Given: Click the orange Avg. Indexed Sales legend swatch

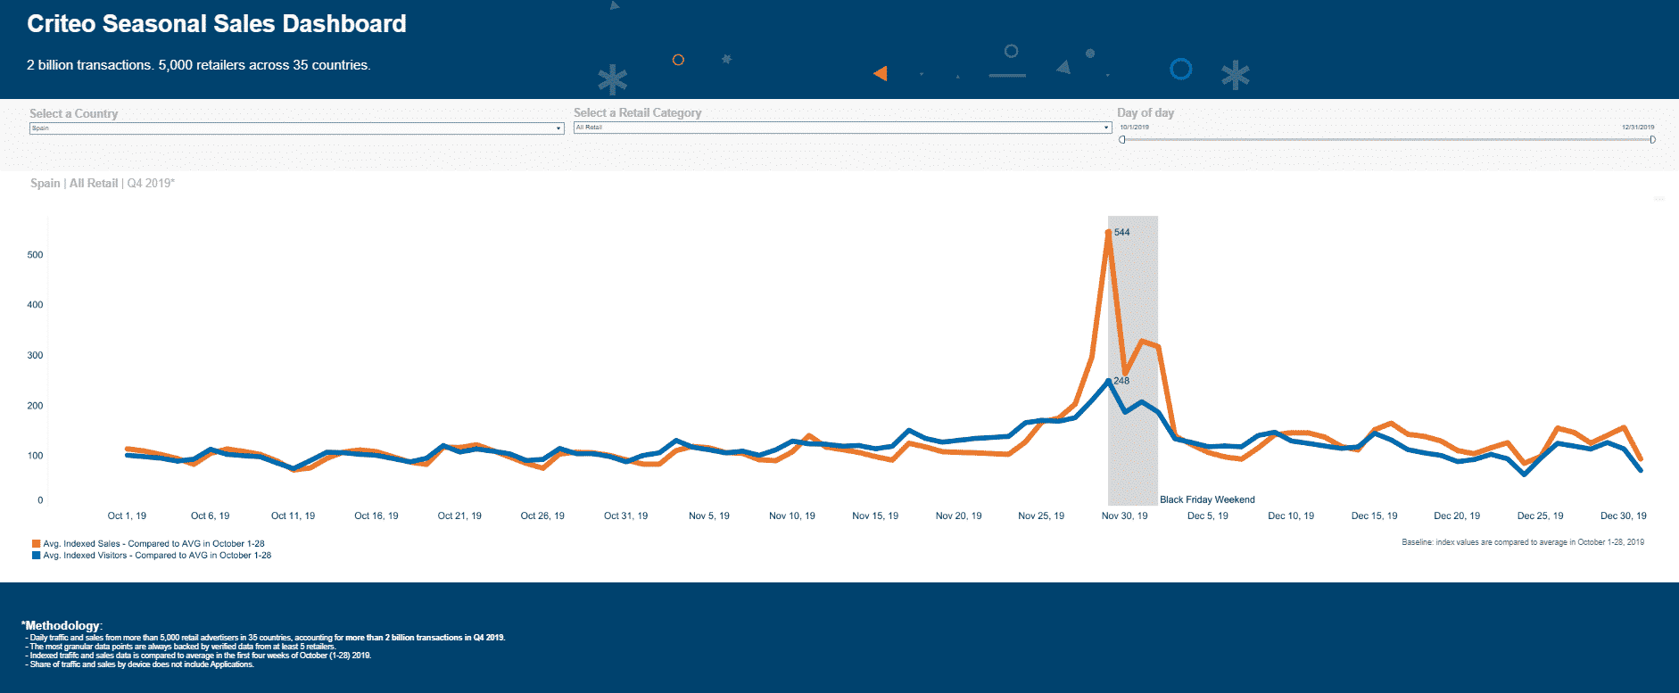Looking at the screenshot, I should [x=36, y=543].
